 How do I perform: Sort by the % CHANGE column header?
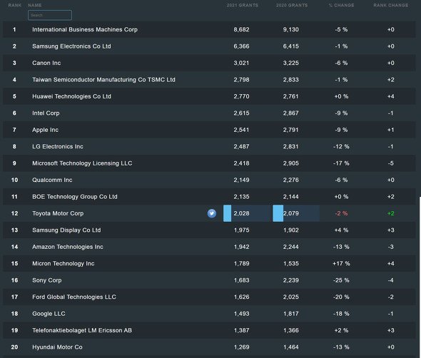(x=341, y=5)
